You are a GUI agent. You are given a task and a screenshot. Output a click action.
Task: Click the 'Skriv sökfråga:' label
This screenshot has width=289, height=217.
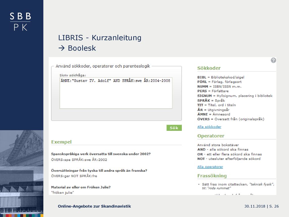73,75
